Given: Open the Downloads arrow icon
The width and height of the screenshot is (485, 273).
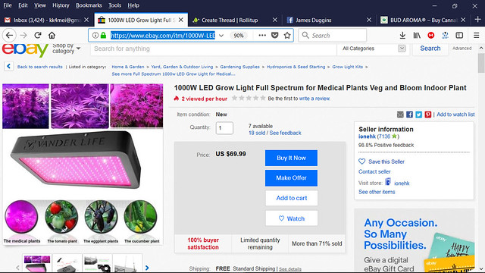Looking at the screenshot, I should [x=402, y=36].
